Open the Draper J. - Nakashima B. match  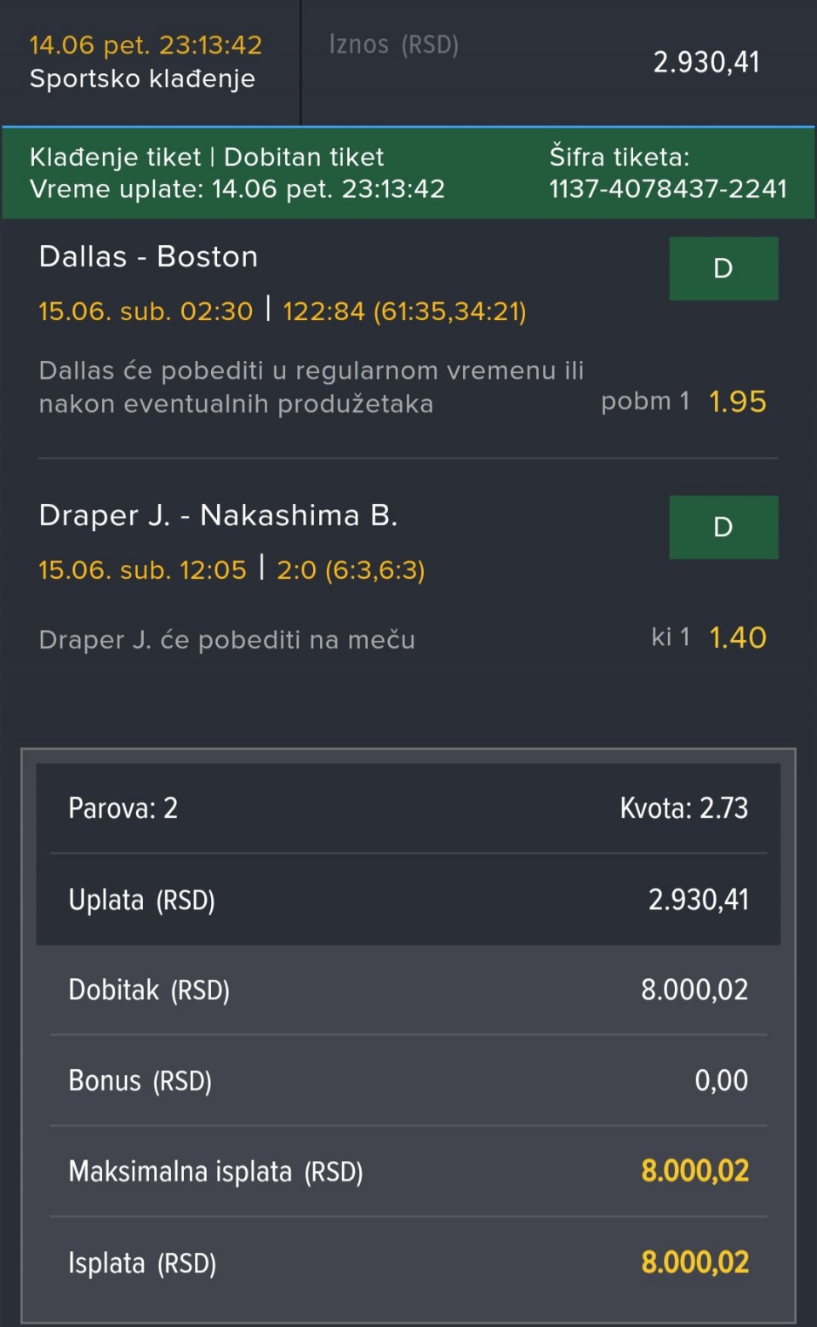click(x=218, y=516)
